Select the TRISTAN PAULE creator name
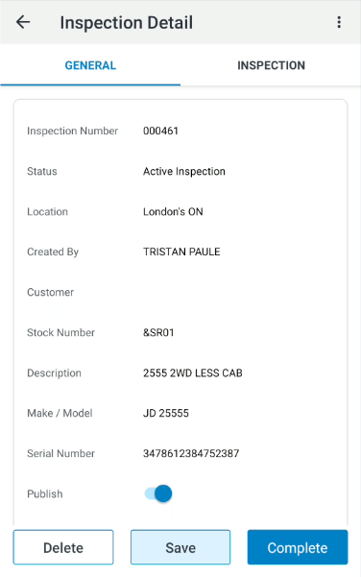This screenshot has width=361, height=577. 181,252
